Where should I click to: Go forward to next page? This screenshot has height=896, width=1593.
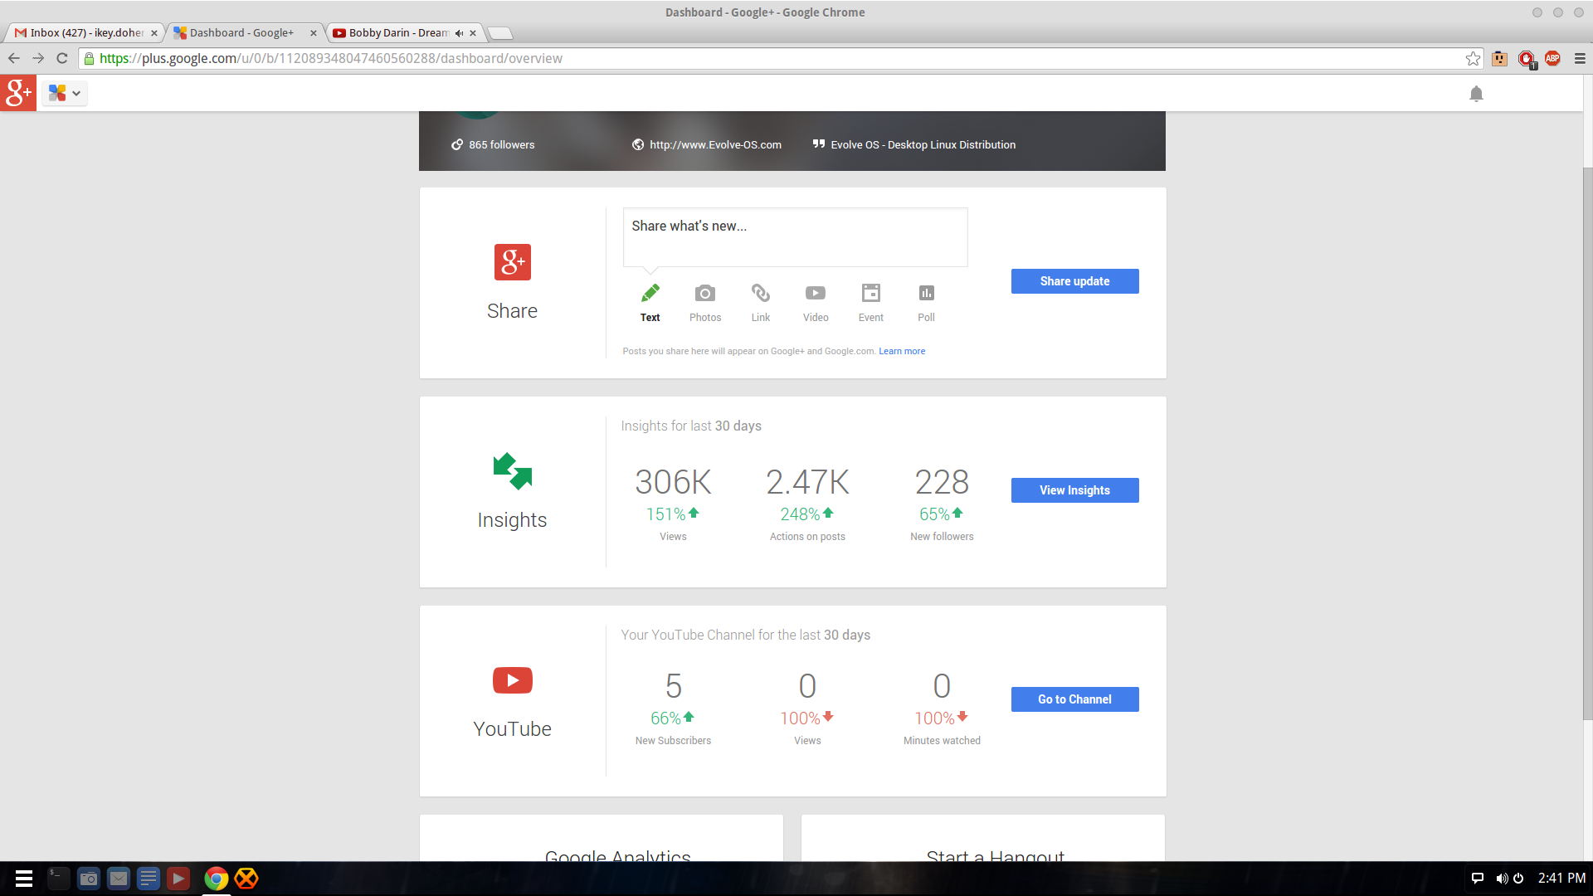tap(38, 58)
